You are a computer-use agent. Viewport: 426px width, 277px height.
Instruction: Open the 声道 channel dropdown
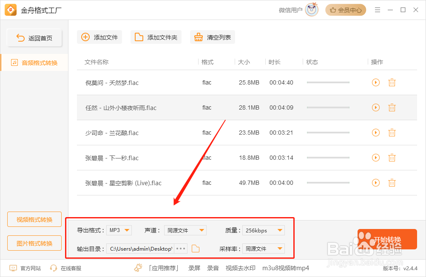[185, 229]
